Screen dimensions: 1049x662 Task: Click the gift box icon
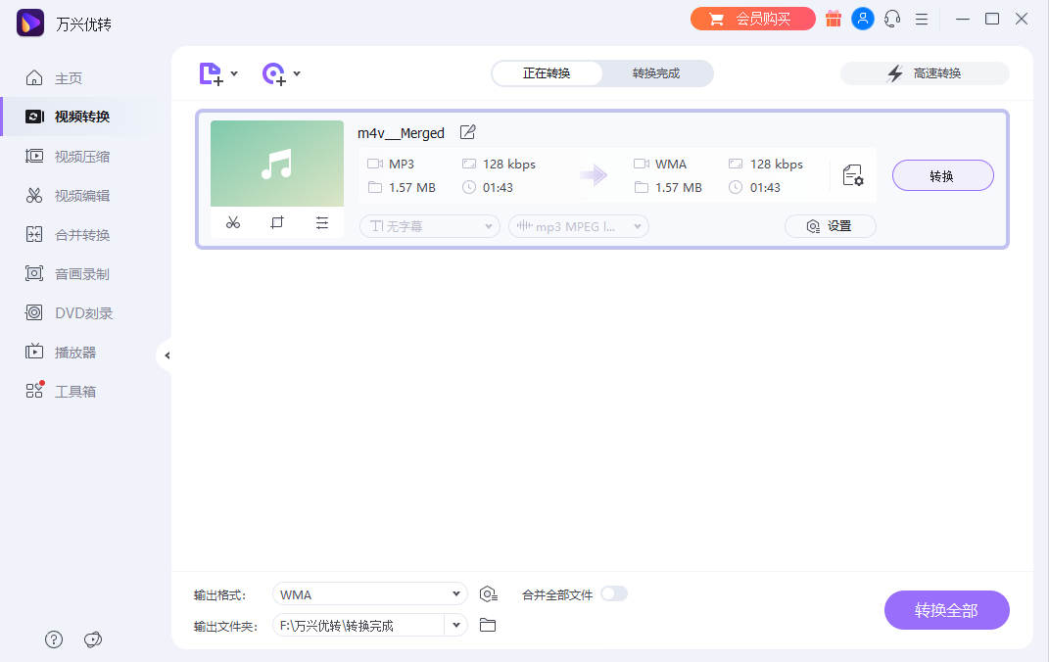tap(833, 19)
